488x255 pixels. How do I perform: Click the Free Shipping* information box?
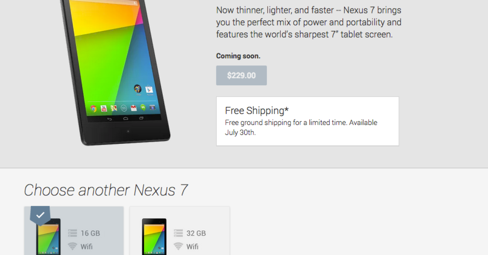tap(307, 121)
